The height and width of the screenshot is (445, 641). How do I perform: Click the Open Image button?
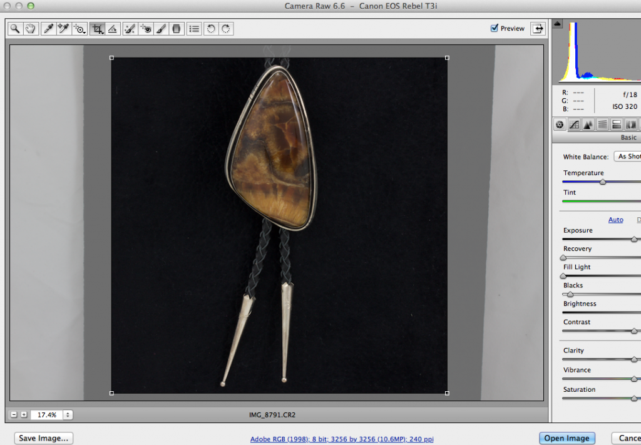[x=567, y=437]
